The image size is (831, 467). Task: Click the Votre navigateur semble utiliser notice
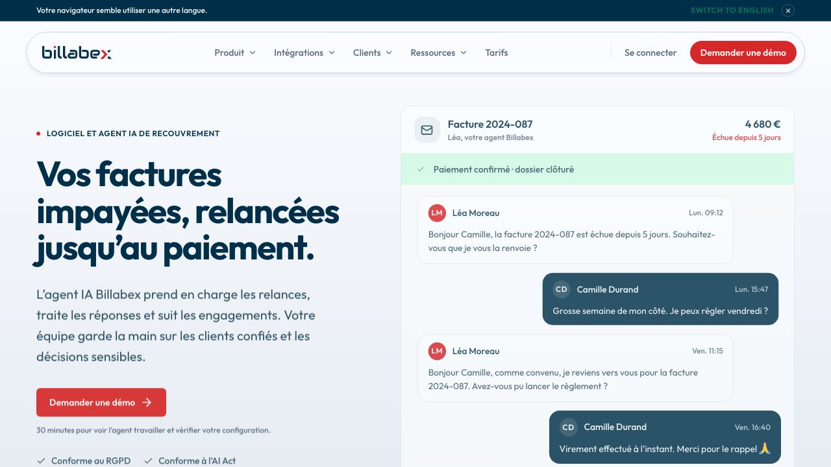121,10
